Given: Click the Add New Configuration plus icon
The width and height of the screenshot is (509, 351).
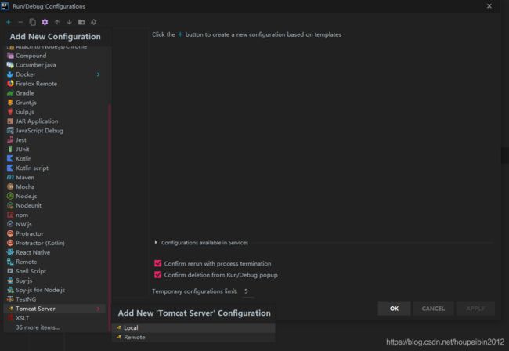Looking at the screenshot, I should point(9,22).
